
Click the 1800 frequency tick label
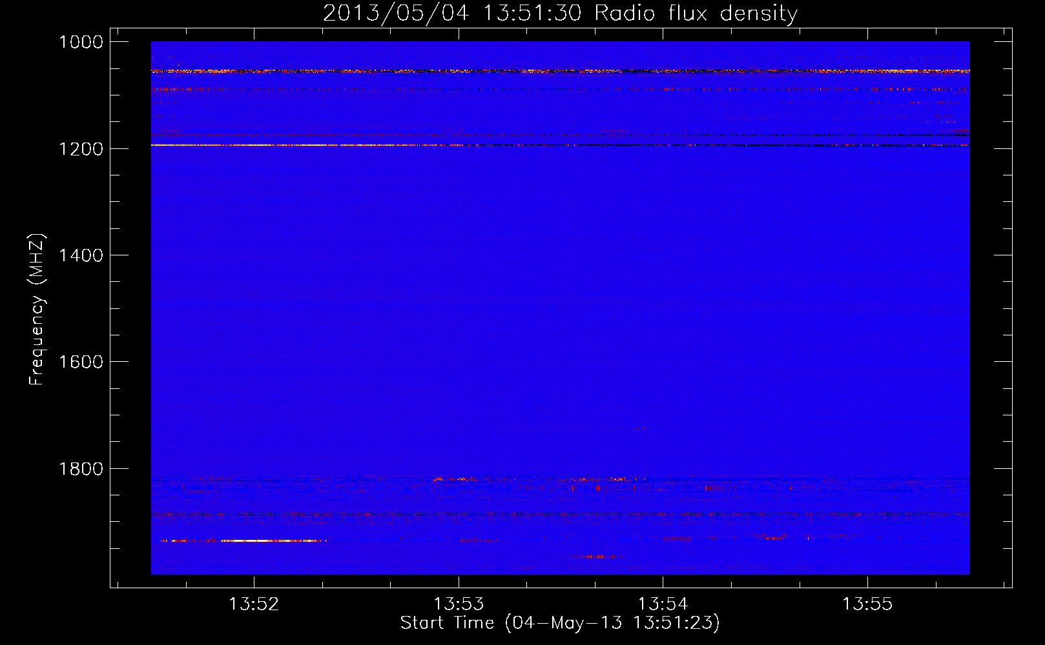click(x=81, y=469)
